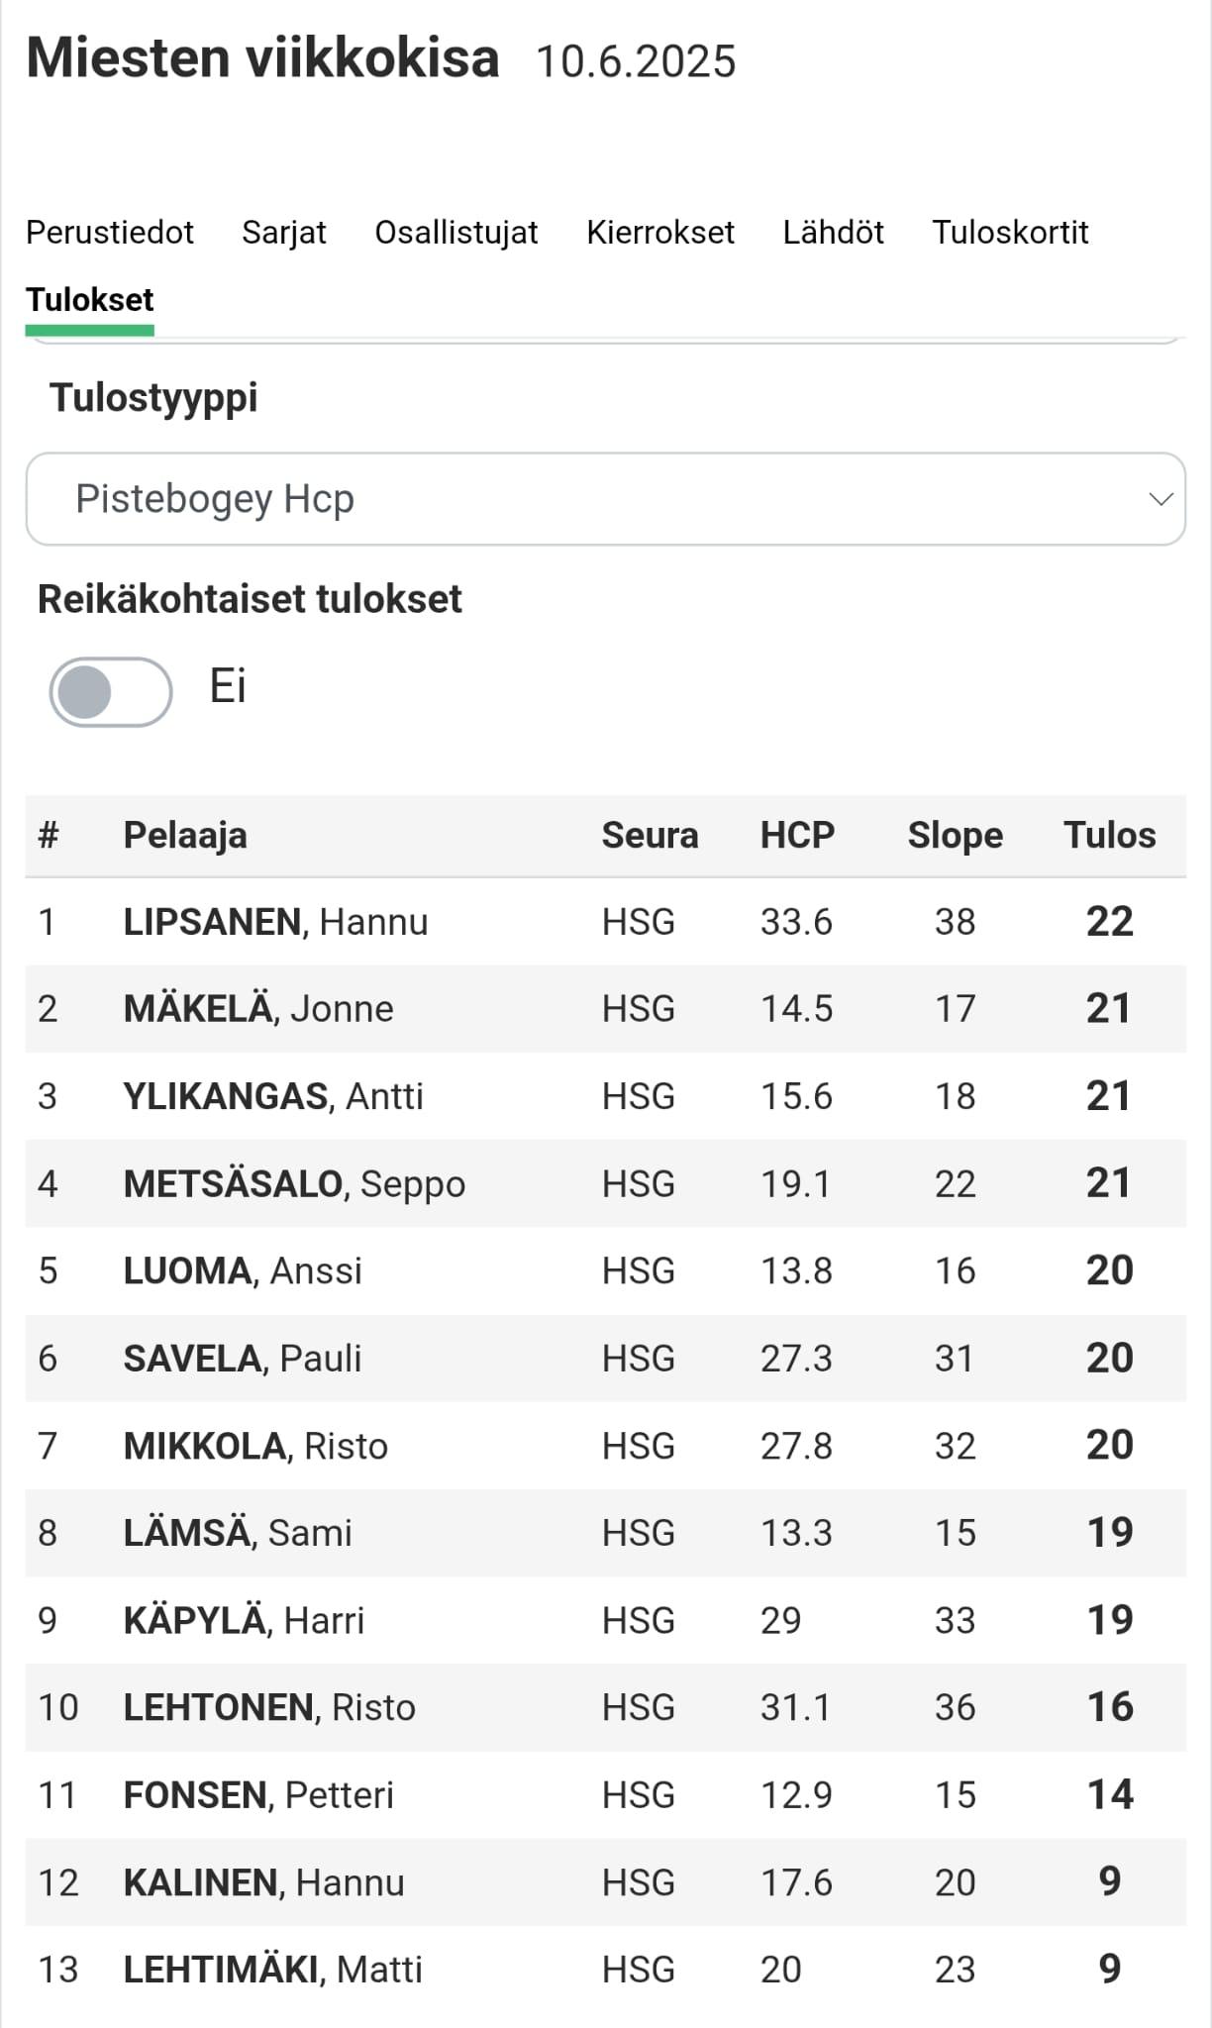1212x2028 pixels.
Task: Select player MÄKELÄ, Jonne
Action: pos(257,1009)
